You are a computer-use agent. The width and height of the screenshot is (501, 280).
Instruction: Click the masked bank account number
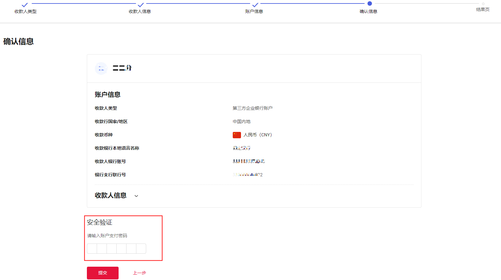[249, 161]
